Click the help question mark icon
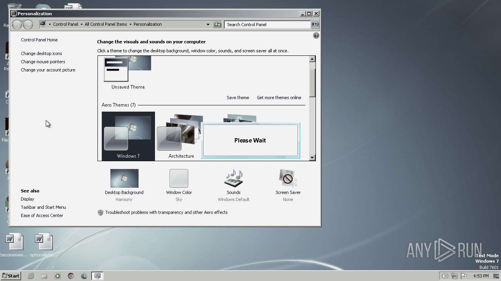Screen dimensions: 501x281 316,36
